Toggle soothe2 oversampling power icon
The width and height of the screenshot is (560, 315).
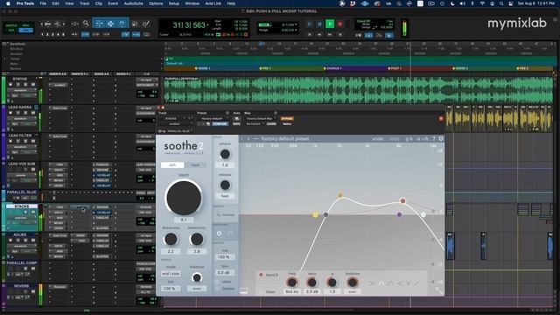(x=219, y=234)
